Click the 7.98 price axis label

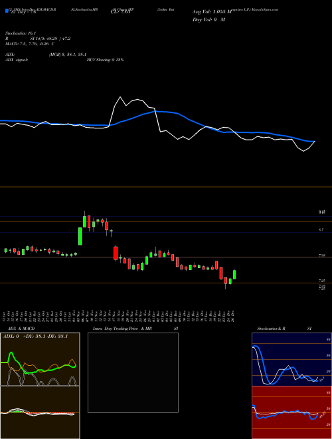(x=322, y=255)
